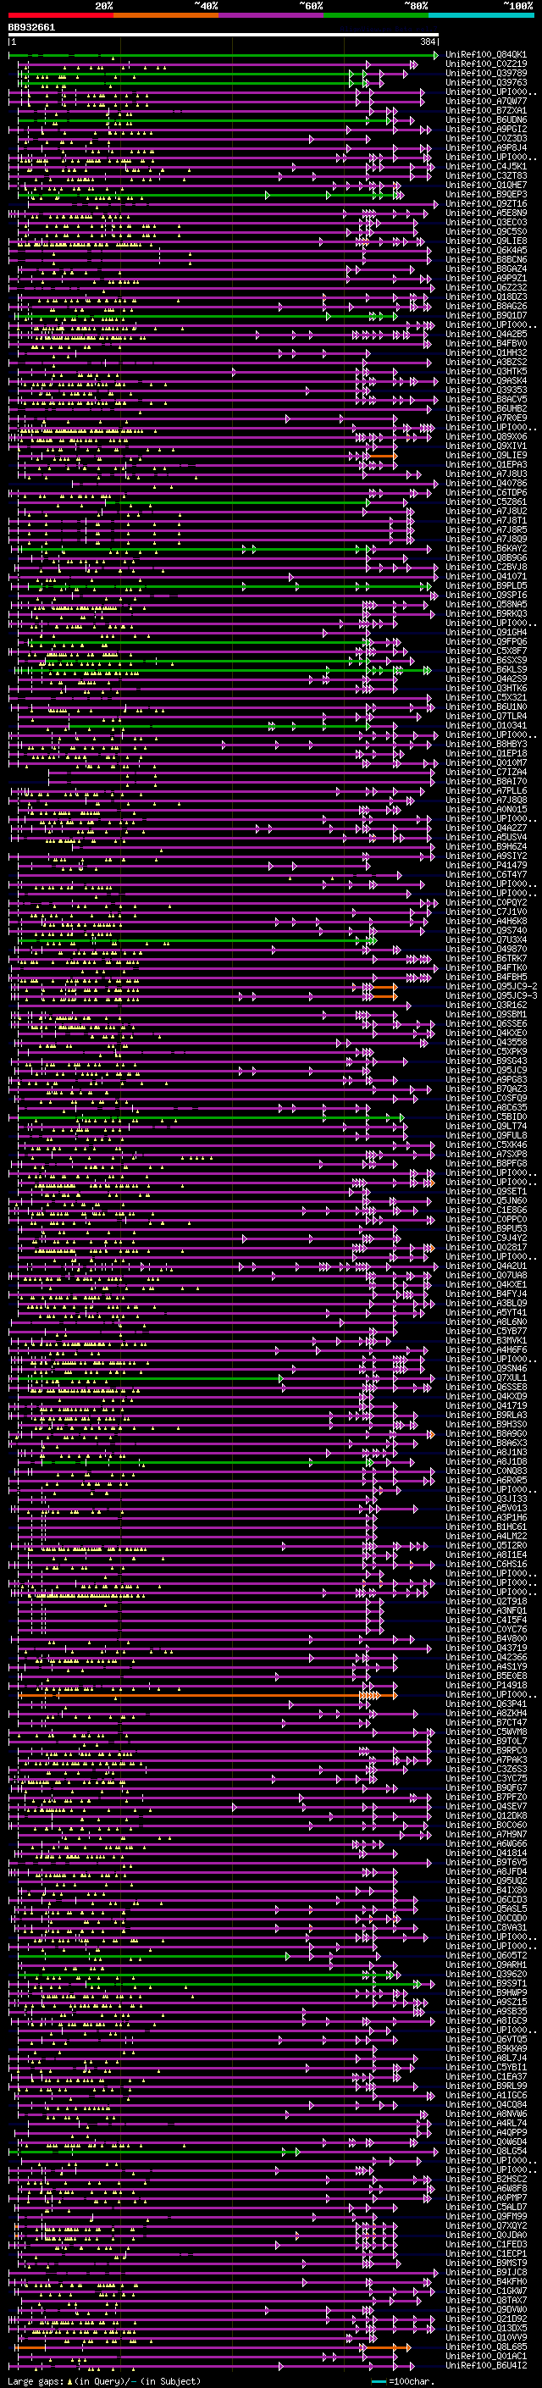Screen dimensions: 542x2388
Task: Select the UniRef100_B4FTK0 label
Action: point(486,967)
